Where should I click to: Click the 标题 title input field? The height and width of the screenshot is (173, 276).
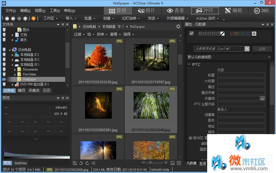pos(241,75)
